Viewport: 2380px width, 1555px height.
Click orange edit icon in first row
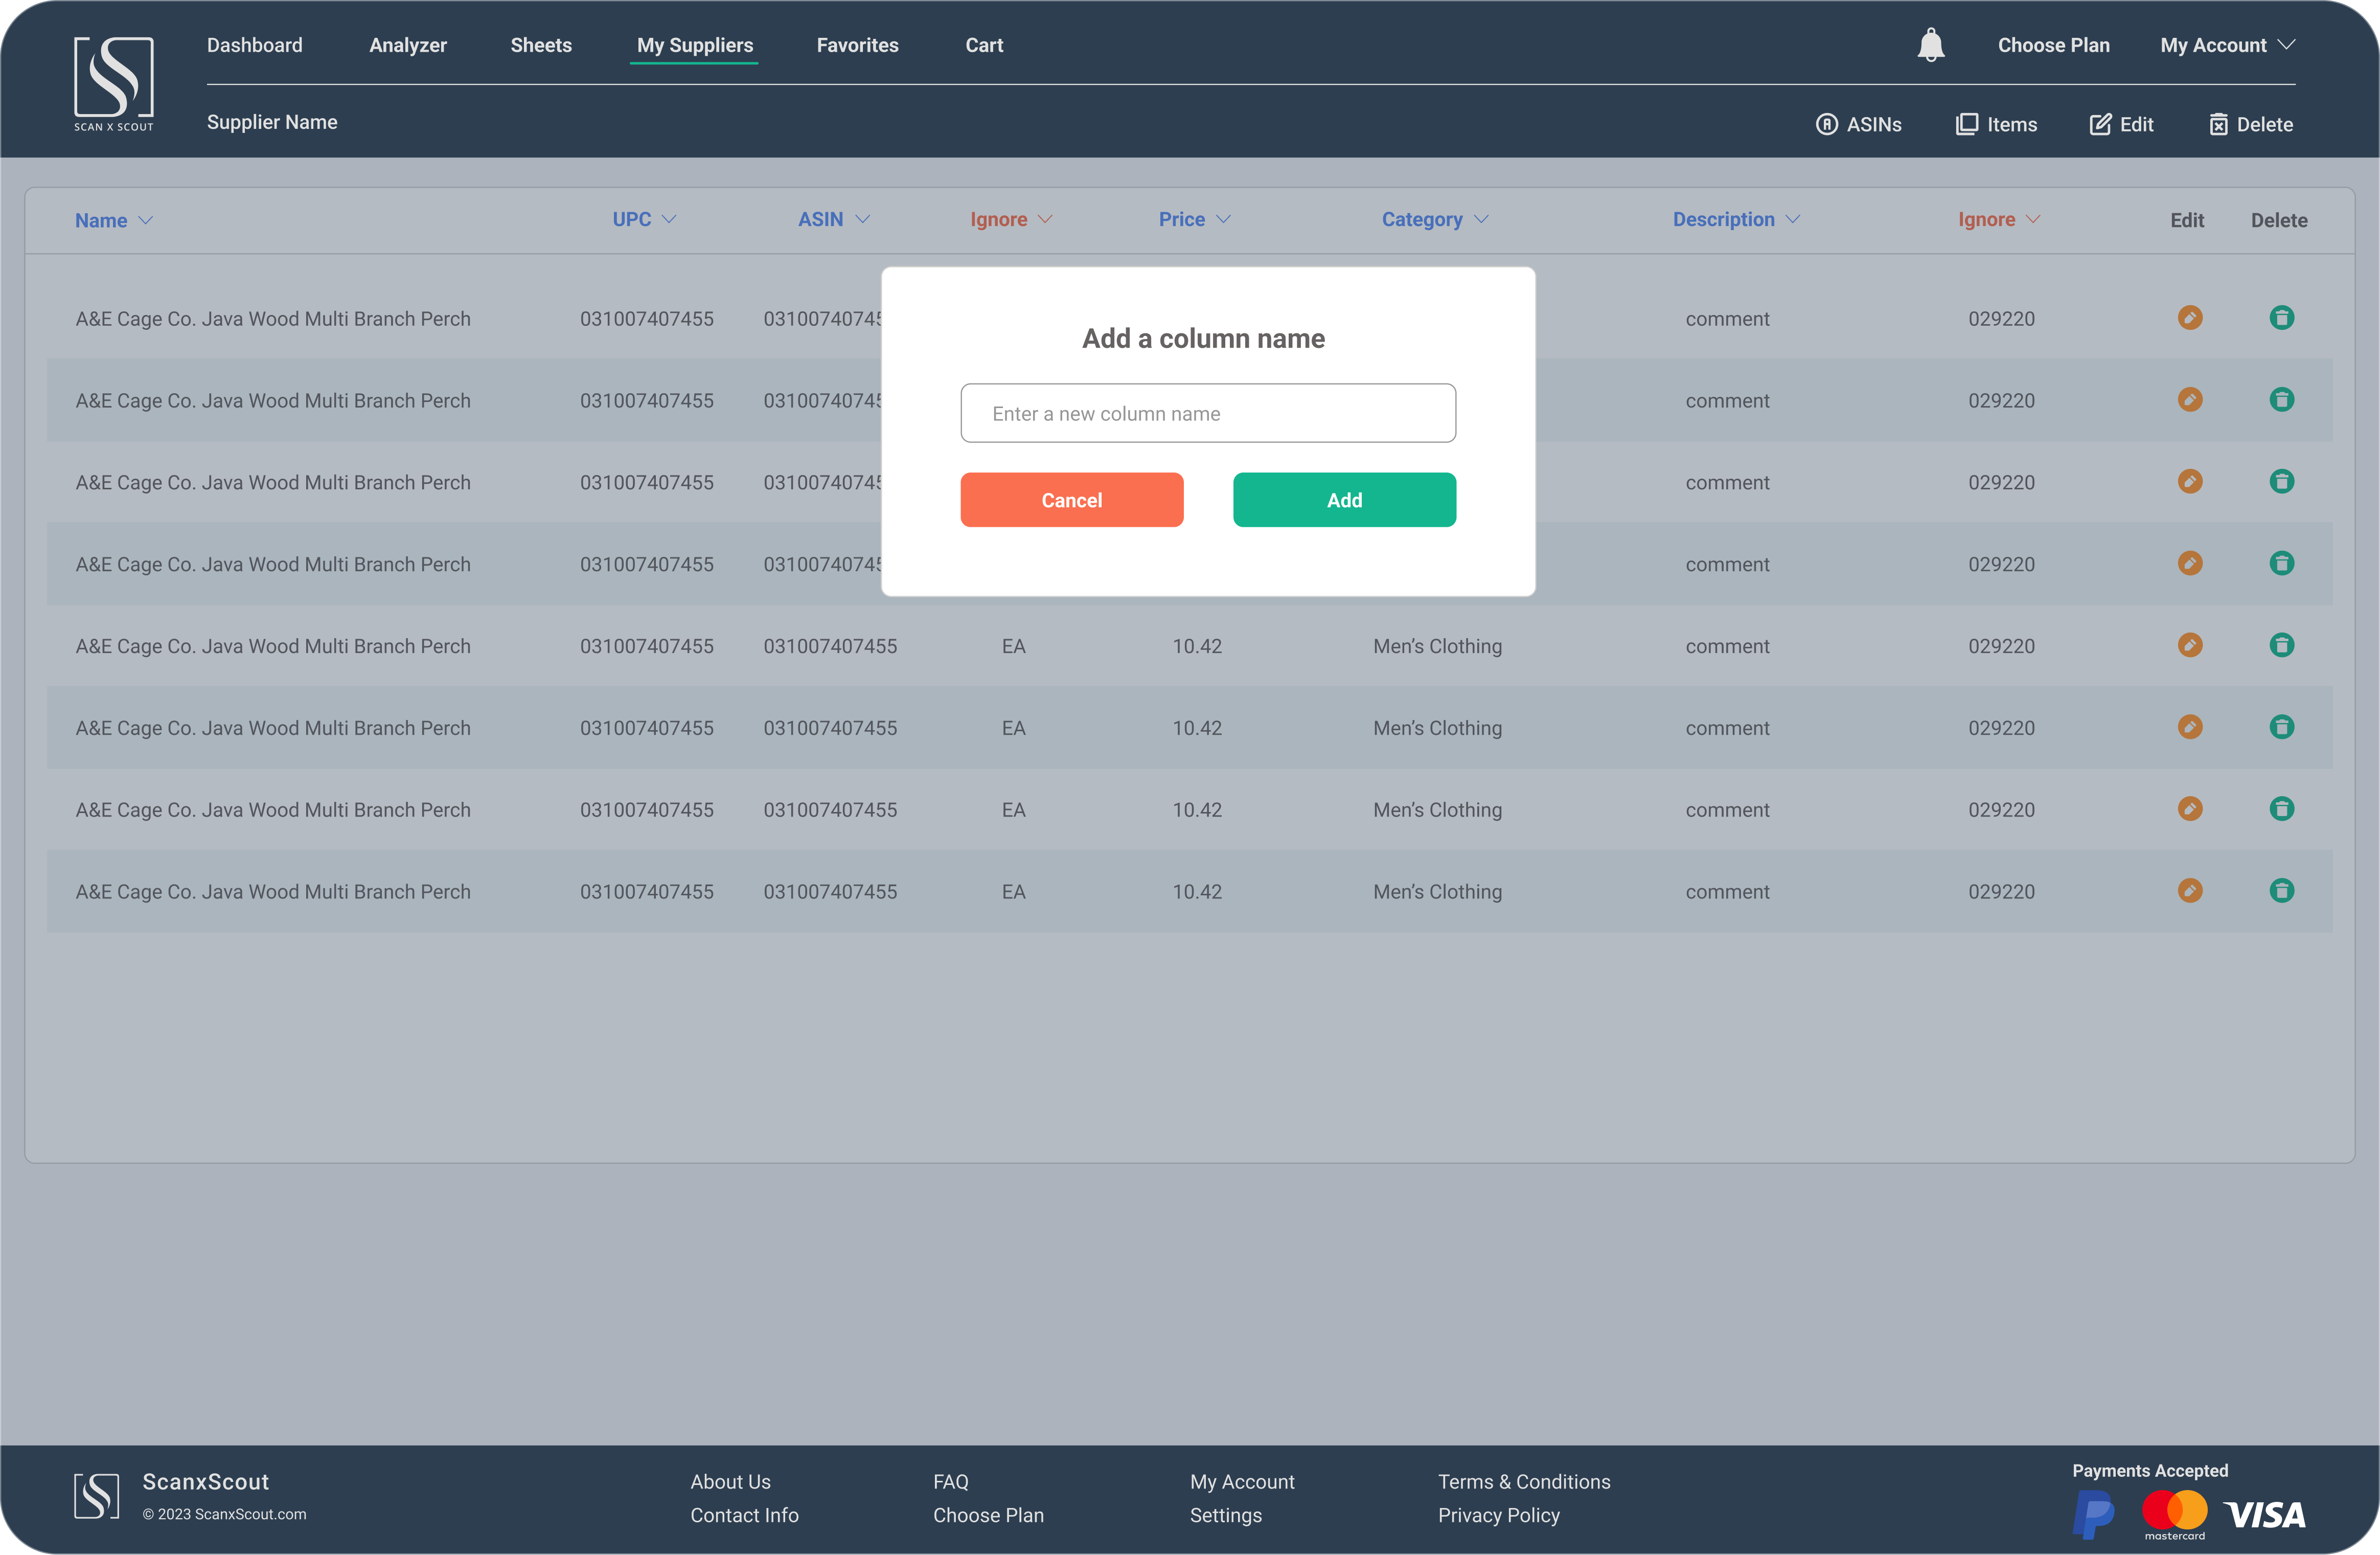2190,318
